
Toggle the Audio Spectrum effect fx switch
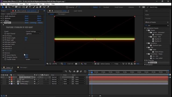3,16
